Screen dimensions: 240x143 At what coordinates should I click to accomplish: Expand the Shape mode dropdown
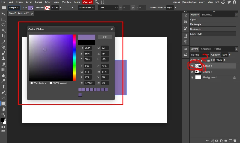pyautogui.click(x=14, y=7)
